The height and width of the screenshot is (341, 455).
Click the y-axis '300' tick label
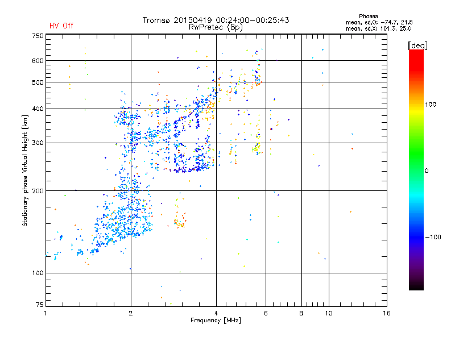(38, 143)
